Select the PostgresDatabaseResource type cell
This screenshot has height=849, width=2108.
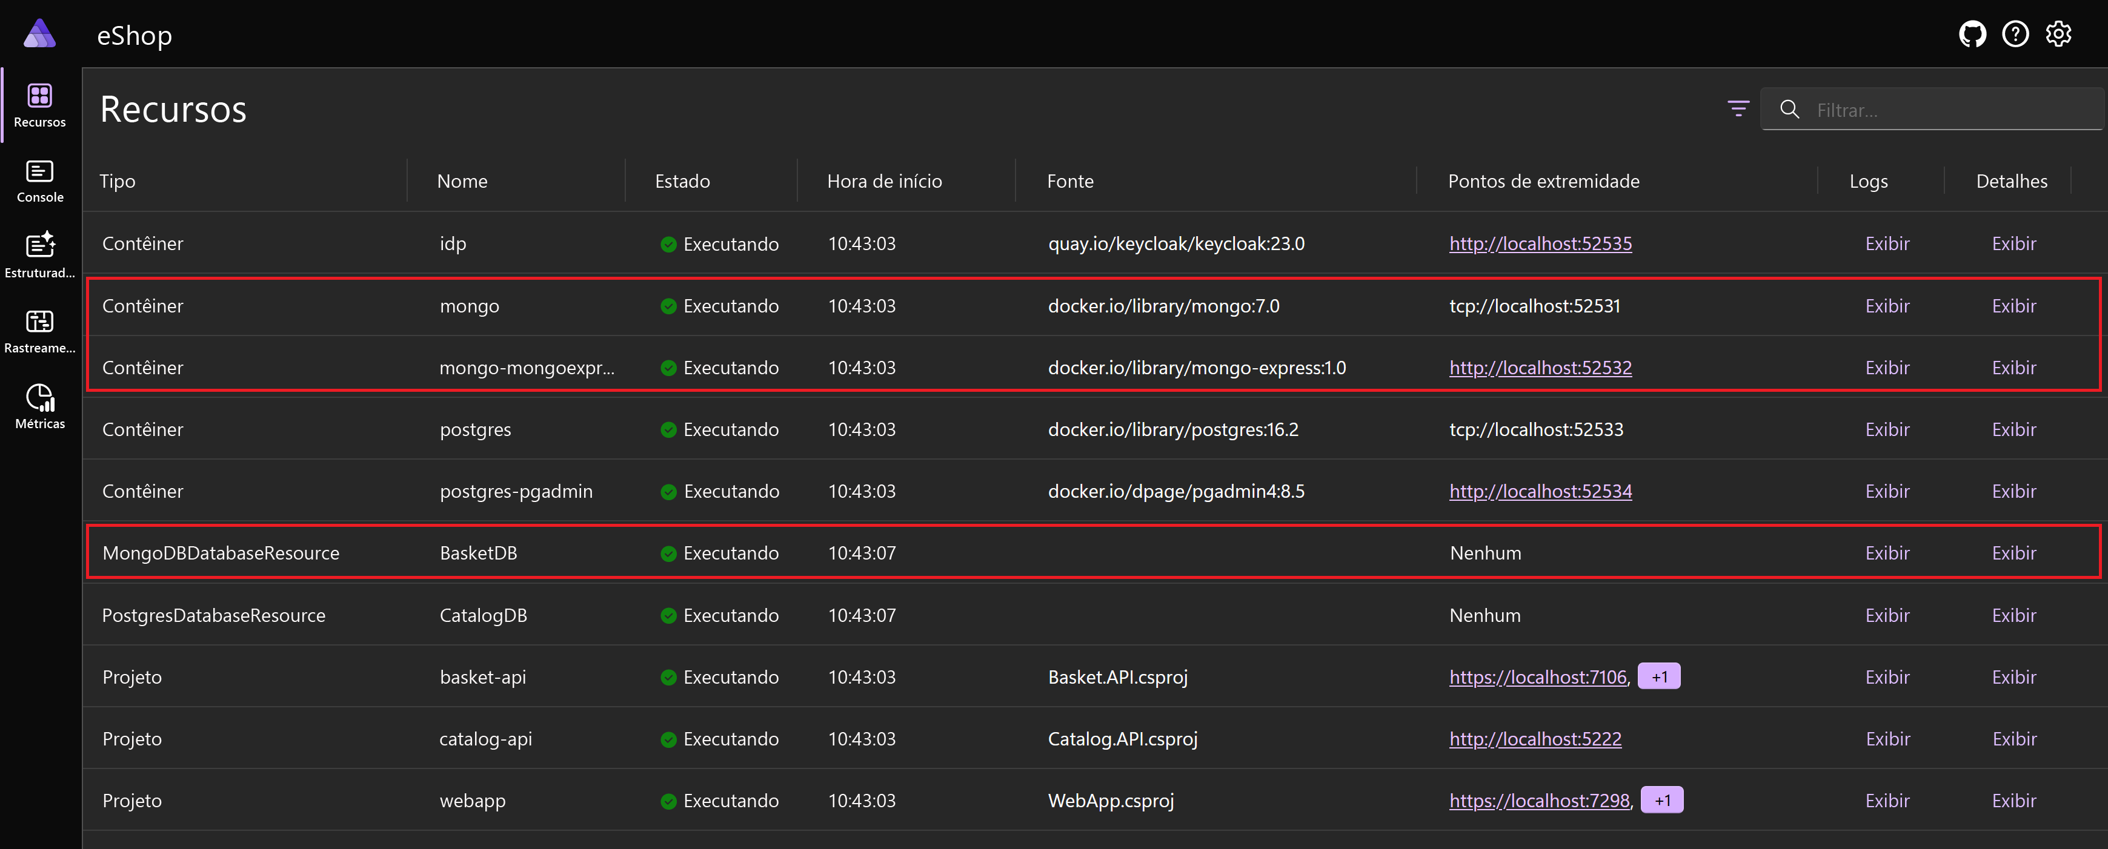point(213,616)
